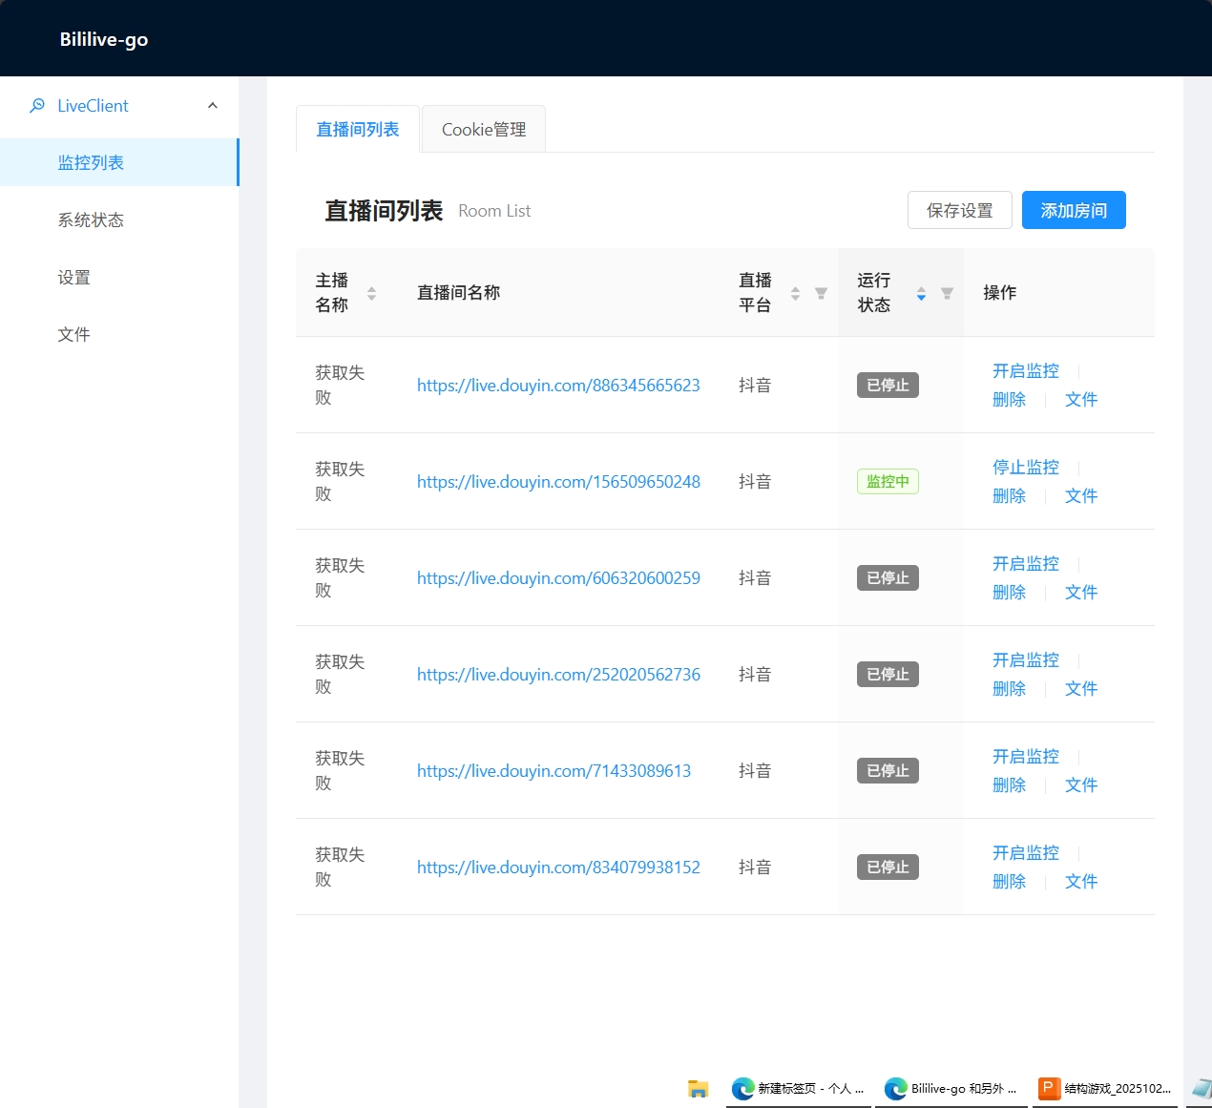This screenshot has height=1108, width=1212.
Task: Stop monitoring room 156509650248
Action: point(1025,467)
